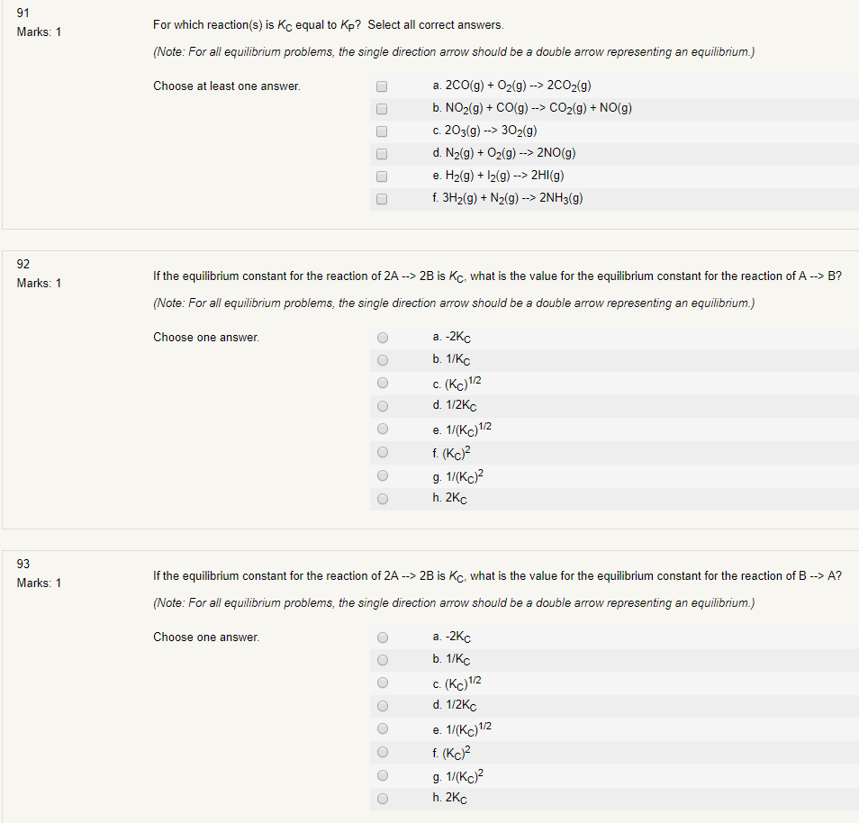This screenshot has height=823, width=859.
Task: Check the NO2 + CO reaction option
Action: click(381, 108)
